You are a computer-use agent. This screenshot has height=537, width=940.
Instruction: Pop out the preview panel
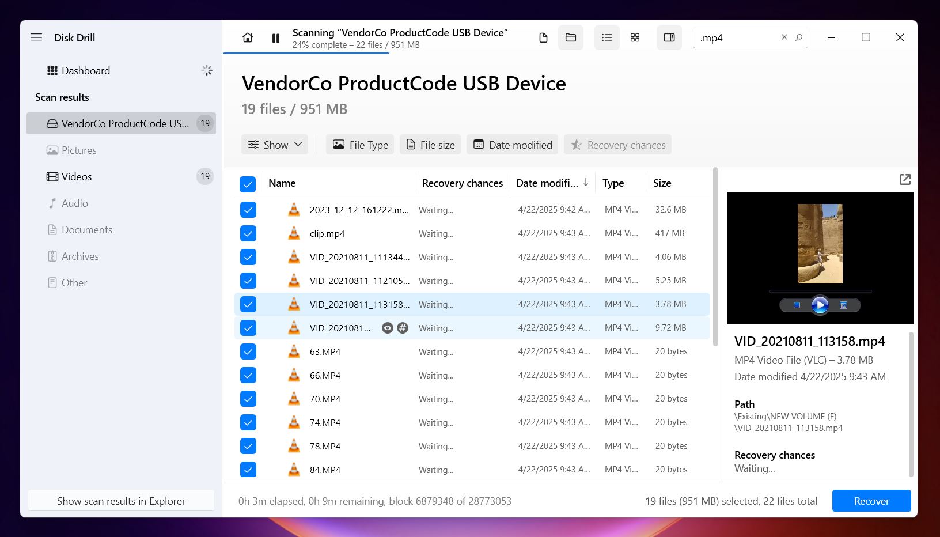pyautogui.click(x=905, y=180)
